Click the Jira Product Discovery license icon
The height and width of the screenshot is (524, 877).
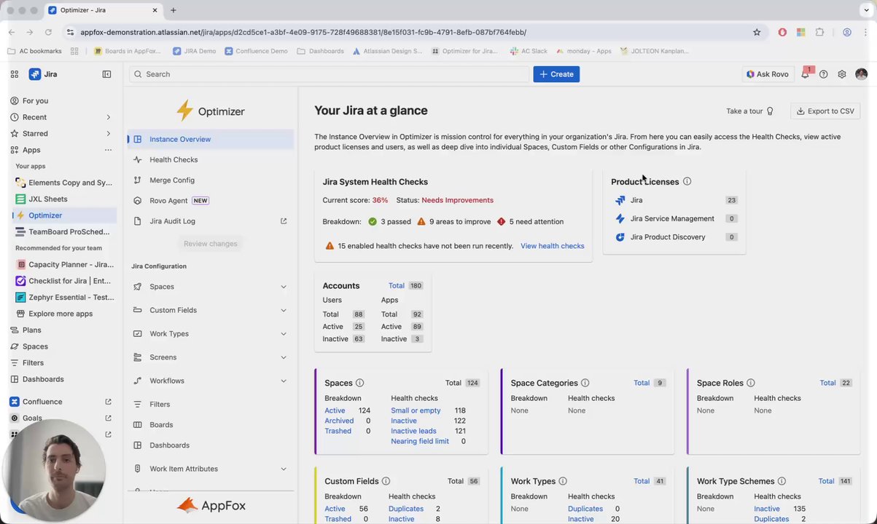click(x=620, y=237)
